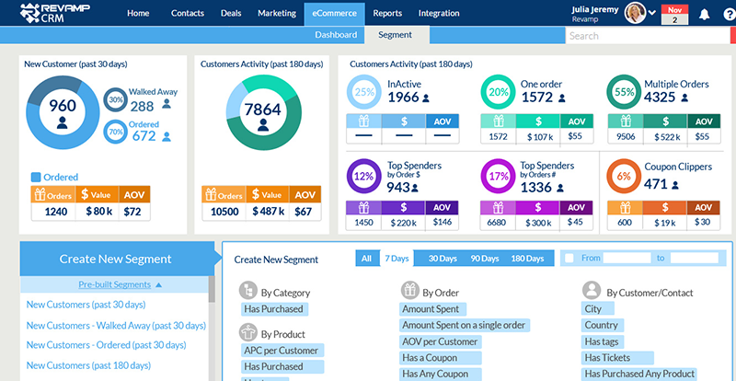Click Julia Jeremy's profile avatar
Screen dimensions: 736x381
(x=634, y=13)
